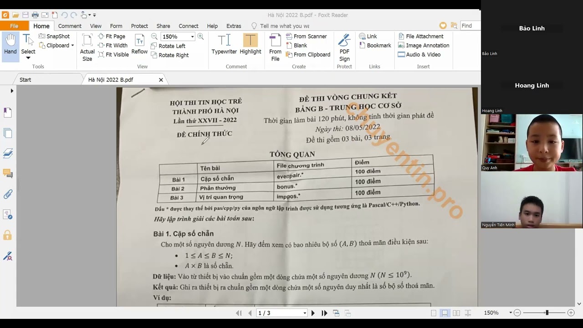583x328 pixels.
Task: Jump to first page
Action: [238, 313]
